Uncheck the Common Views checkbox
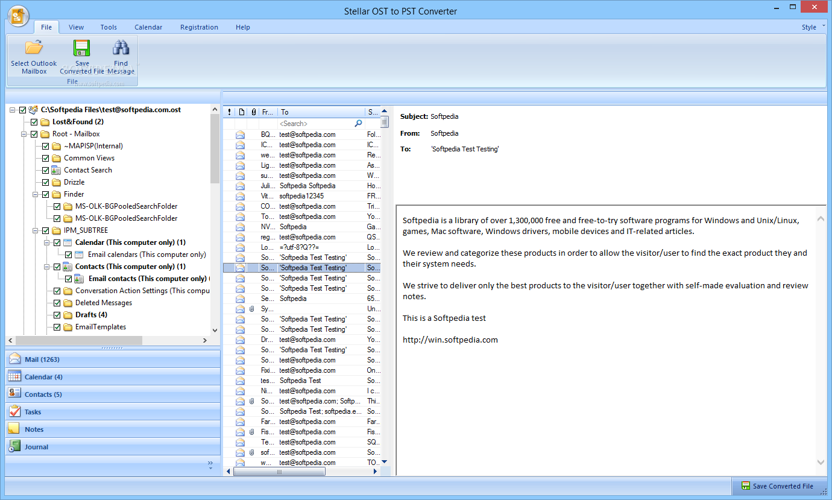Image resolution: width=832 pixels, height=500 pixels. [x=46, y=158]
